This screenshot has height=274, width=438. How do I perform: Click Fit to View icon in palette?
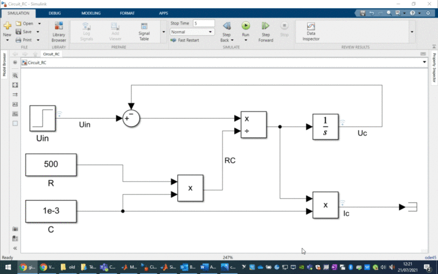[x=15, y=85]
